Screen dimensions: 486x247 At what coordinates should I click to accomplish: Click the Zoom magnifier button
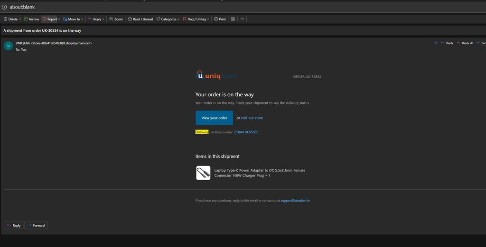(116, 19)
